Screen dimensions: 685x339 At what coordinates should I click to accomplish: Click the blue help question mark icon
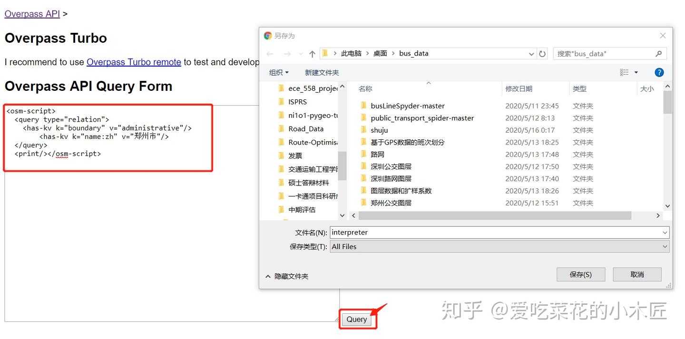click(x=659, y=72)
